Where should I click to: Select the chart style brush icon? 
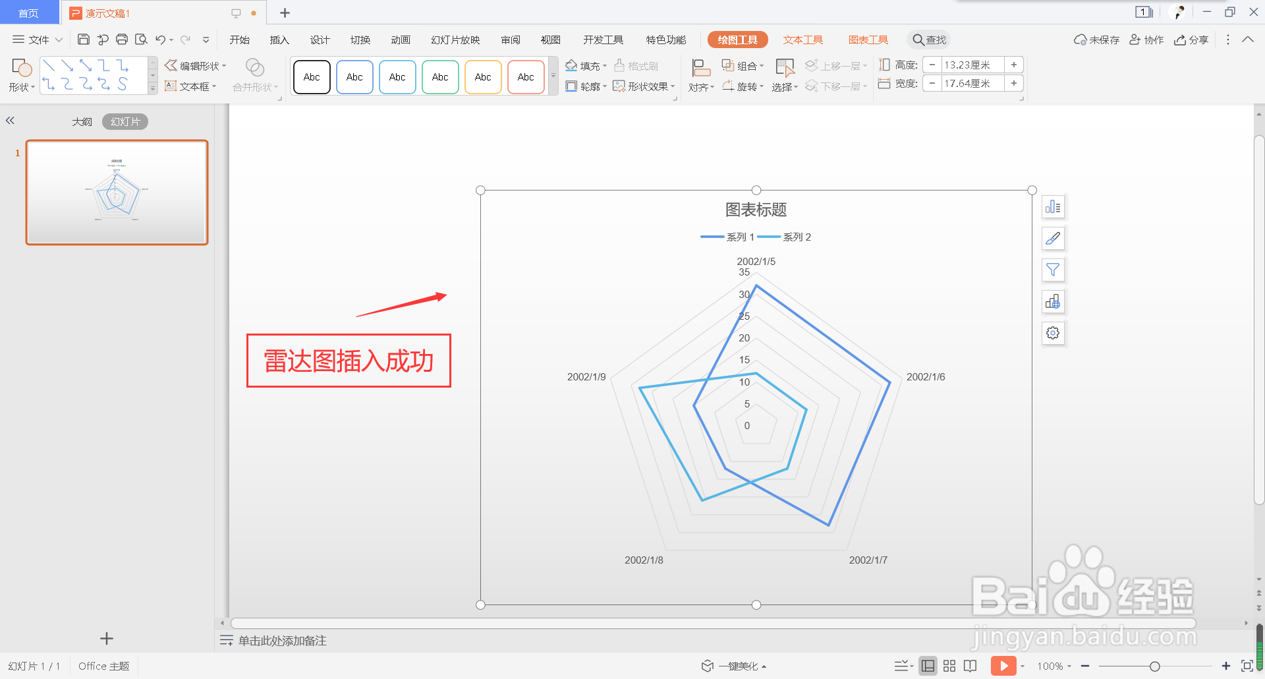pos(1052,238)
